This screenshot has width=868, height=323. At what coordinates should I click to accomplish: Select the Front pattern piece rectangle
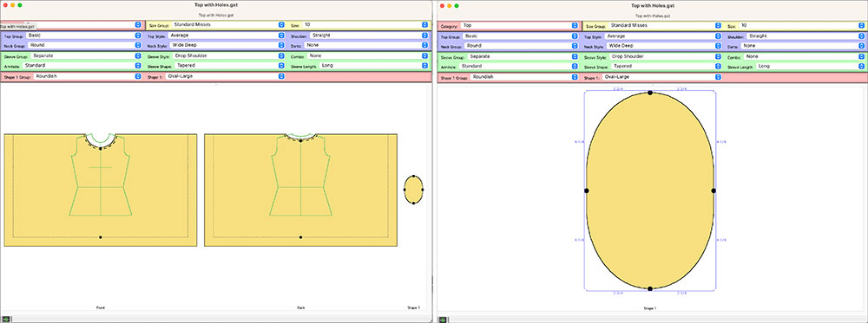(x=100, y=190)
